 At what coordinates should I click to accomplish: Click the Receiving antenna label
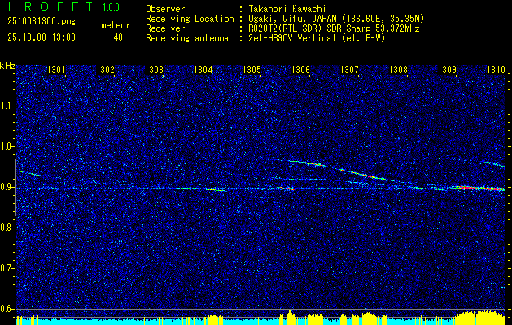(187, 38)
